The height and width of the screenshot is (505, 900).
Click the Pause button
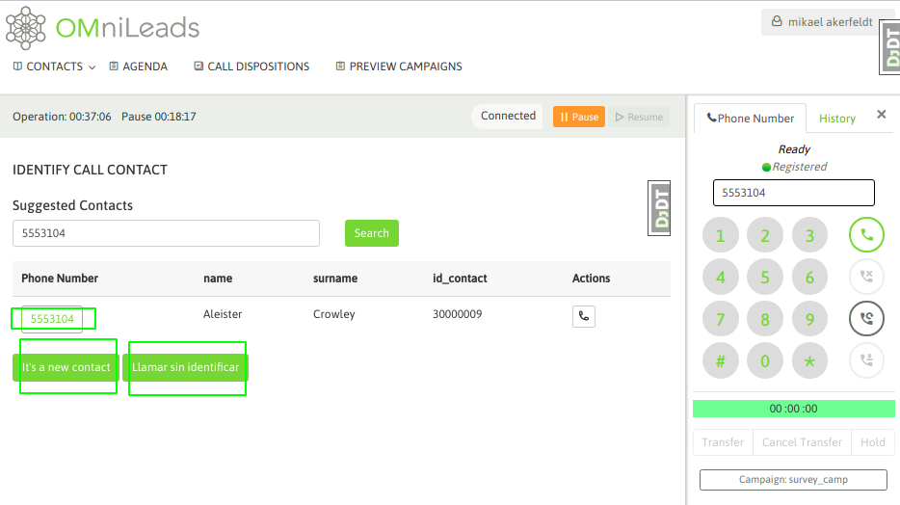tap(578, 117)
